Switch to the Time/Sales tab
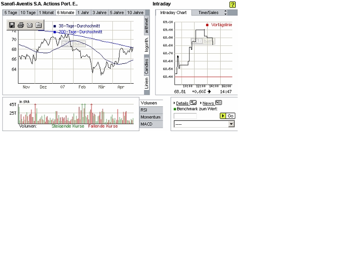Viewport: 363px width, 266px height. click(208, 13)
